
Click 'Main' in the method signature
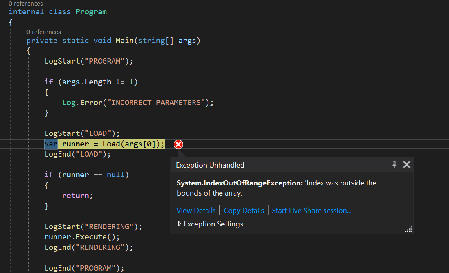124,40
